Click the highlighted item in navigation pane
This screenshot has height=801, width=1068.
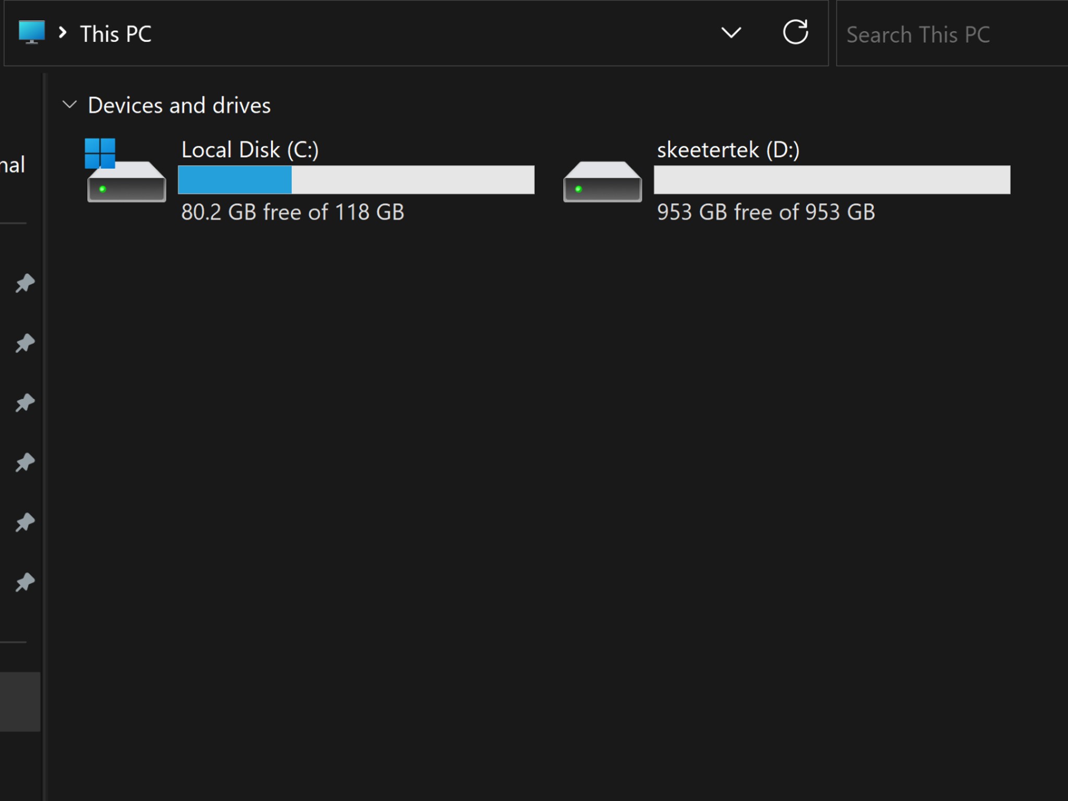[20, 702]
